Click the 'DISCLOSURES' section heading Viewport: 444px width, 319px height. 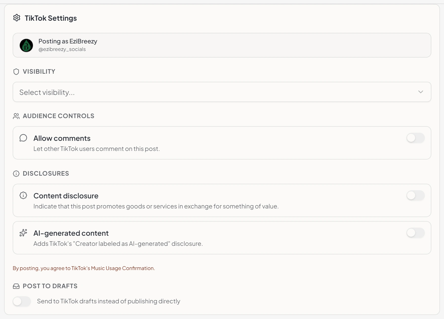46,174
